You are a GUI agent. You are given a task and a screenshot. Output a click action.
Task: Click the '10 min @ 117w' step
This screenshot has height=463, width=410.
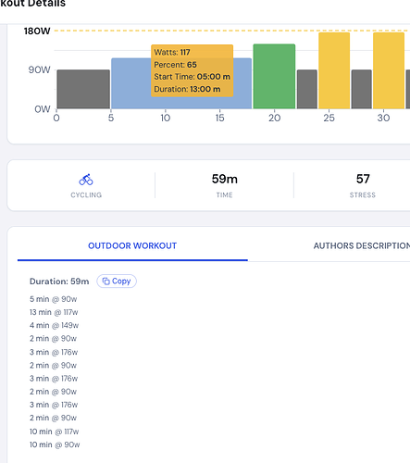(54, 432)
